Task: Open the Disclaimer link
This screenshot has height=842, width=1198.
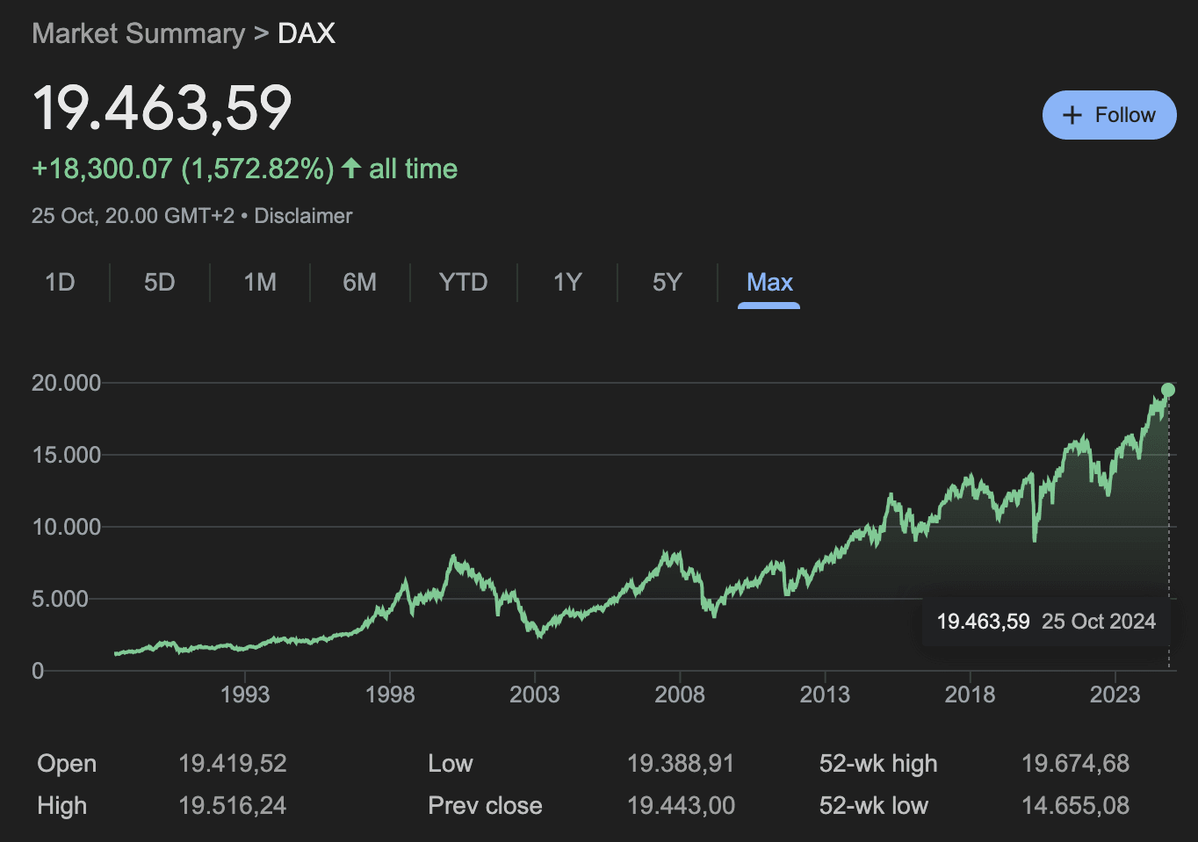Action: point(302,215)
